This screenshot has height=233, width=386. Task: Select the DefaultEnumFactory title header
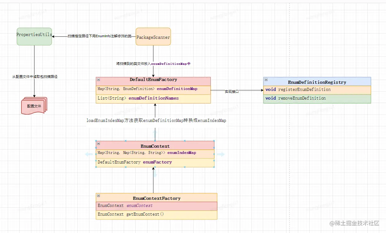coord(153,81)
